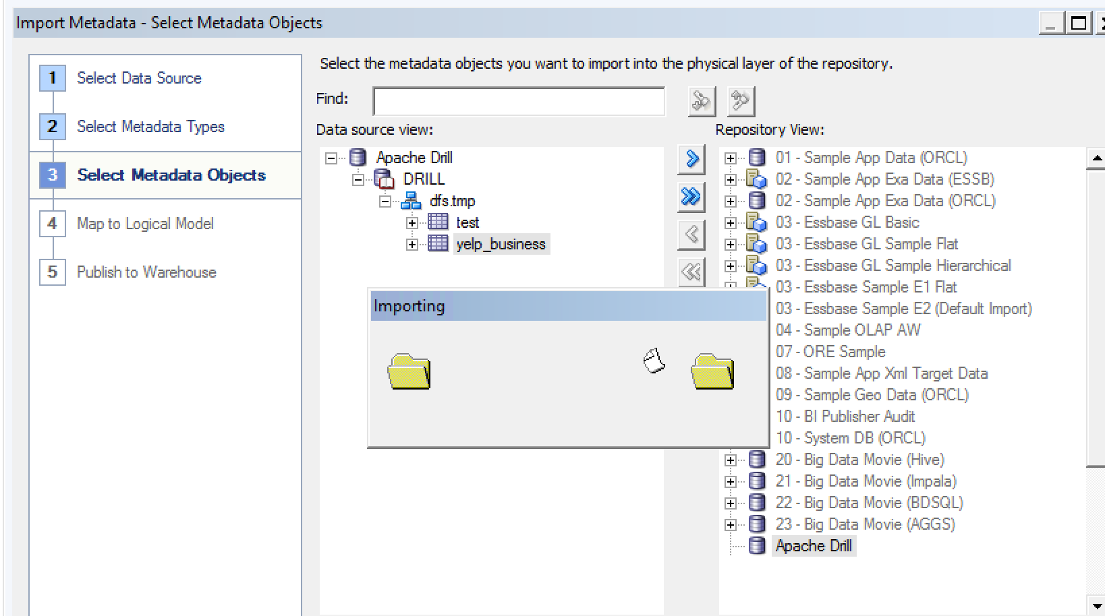The width and height of the screenshot is (1105, 616).
Task: Click the Find up icon at right of search
Action: click(741, 102)
